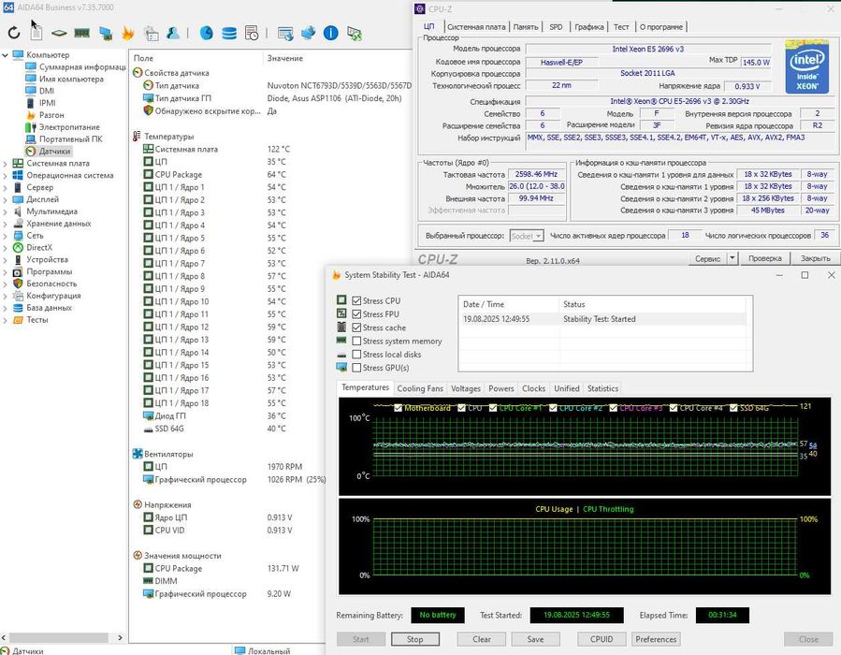
Task: Click the CPU chip icon in AIDA64 toolbar
Action: [x=59, y=34]
